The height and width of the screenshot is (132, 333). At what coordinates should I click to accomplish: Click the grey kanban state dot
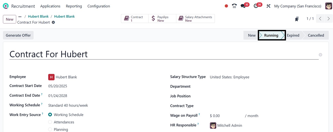[320, 55]
